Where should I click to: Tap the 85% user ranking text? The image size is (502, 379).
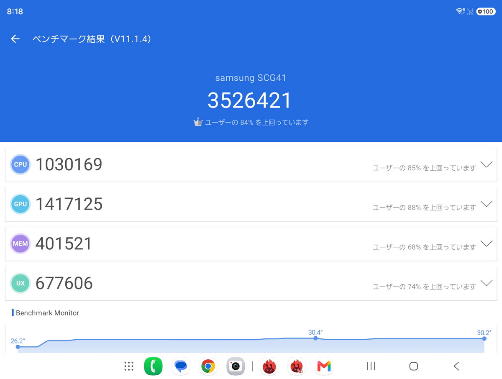424,168
